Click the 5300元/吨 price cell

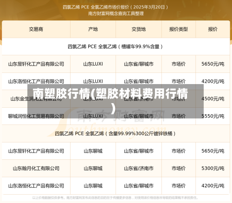click(213, 168)
